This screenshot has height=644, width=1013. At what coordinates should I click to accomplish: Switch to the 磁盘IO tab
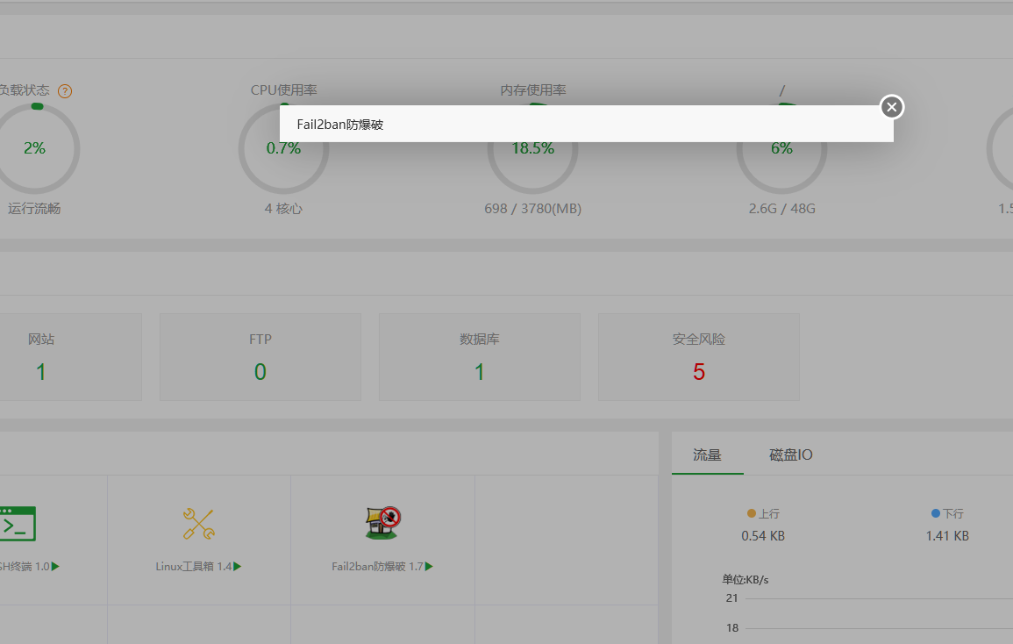(791, 454)
